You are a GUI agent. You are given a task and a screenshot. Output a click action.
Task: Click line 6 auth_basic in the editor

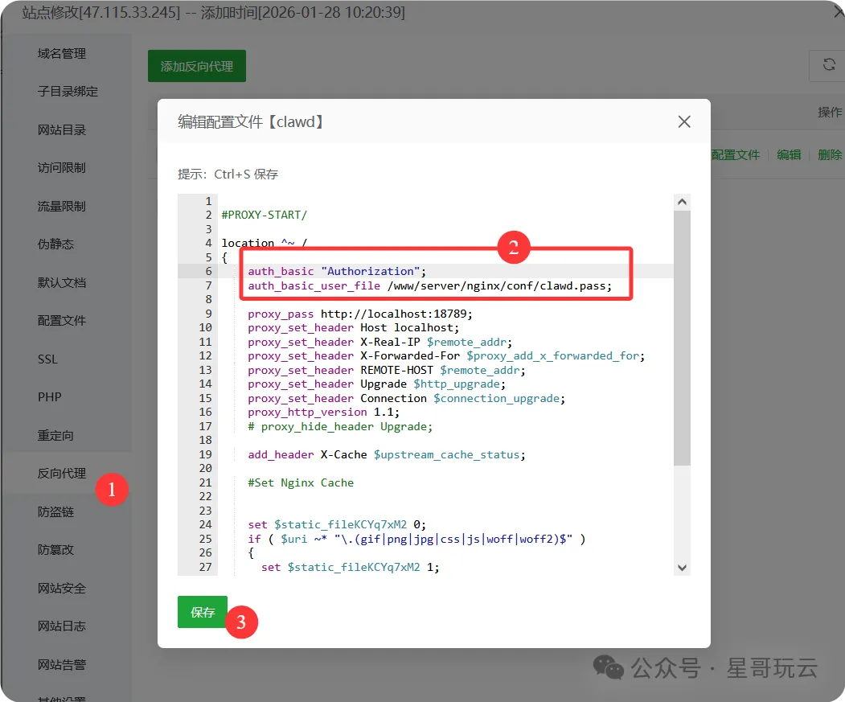[x=338, y=271]
